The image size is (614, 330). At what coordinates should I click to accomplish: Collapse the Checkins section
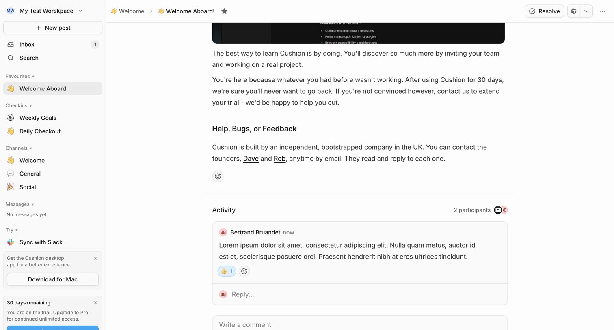click(x=19, y=106)
